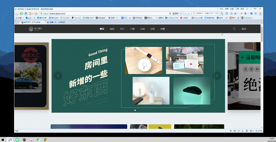The width and height of the screenshot is (276, 142).
Task: Open WeChat from the taskbar
Action: pos(38,140)
